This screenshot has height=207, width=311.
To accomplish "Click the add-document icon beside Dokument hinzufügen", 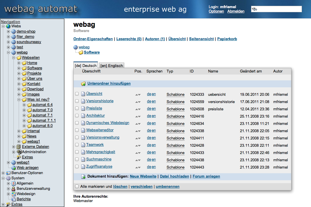I will pyautogui.click(x=83, y=177).
